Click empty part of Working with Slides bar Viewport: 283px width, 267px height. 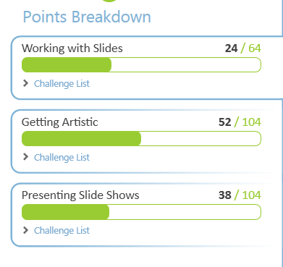(x=186, y=65)
